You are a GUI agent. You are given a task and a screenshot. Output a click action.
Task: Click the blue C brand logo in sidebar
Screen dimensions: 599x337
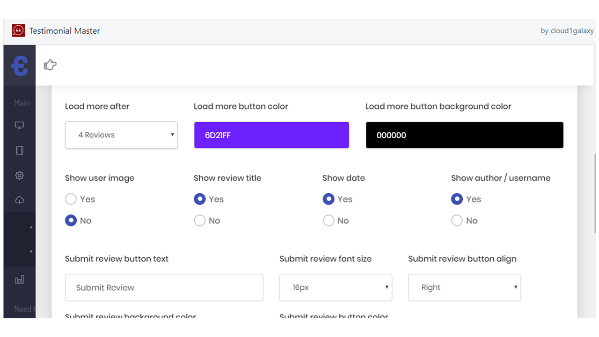click(x=20, y=66)
